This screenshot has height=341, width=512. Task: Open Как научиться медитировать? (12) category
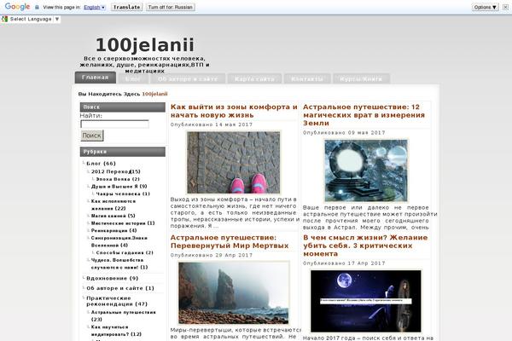pyautogui.click(x=116, y=331)
